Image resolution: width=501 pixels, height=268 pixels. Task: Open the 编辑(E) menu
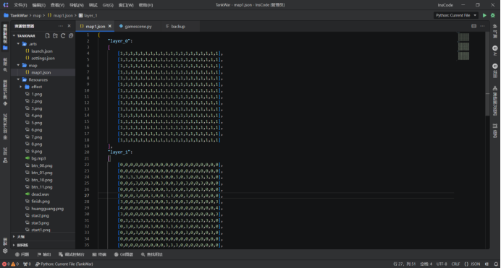(38, 5)
